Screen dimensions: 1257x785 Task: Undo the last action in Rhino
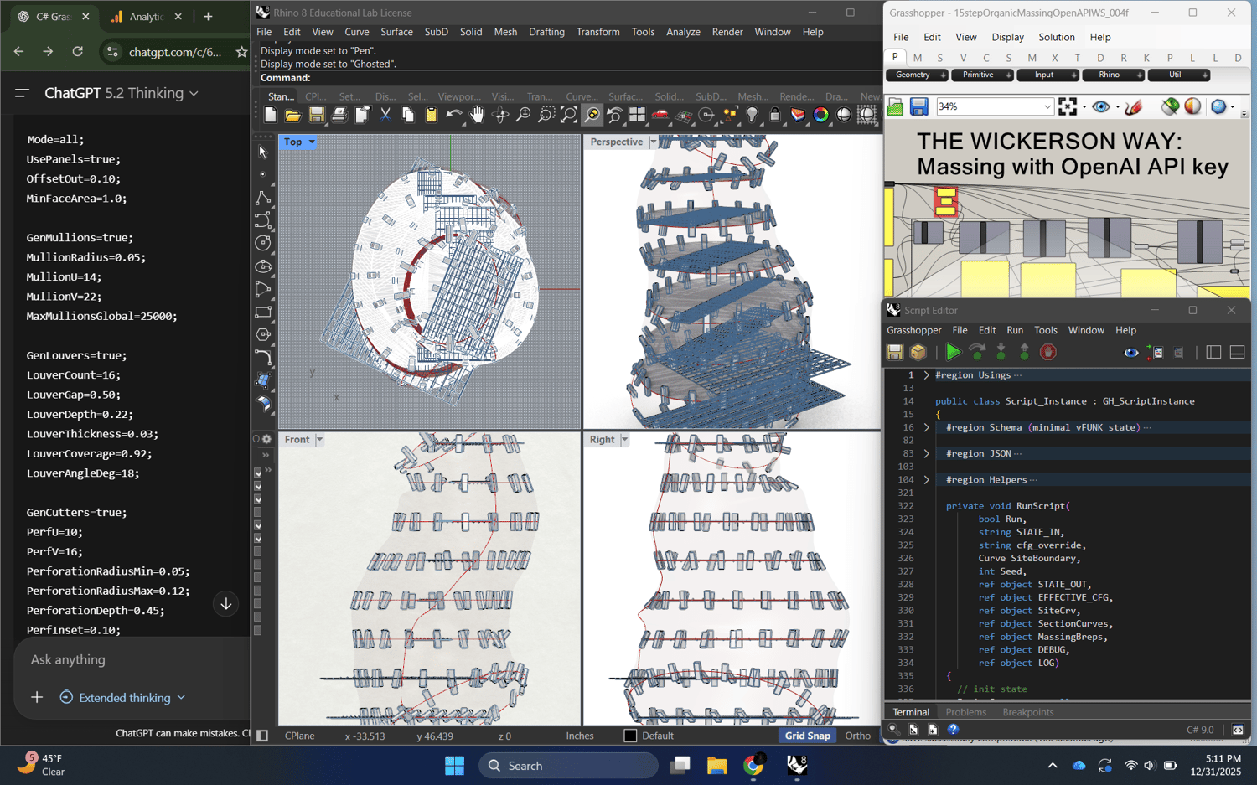(453, 116)
